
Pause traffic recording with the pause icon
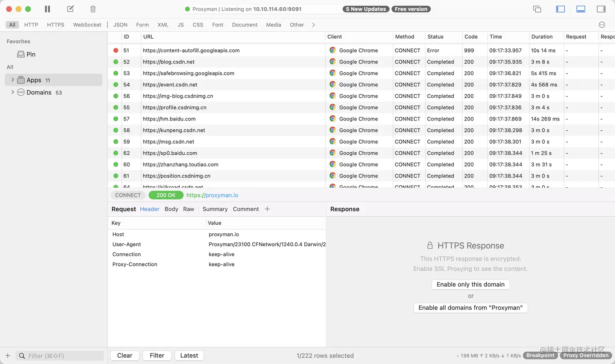[x=48, y=9]
